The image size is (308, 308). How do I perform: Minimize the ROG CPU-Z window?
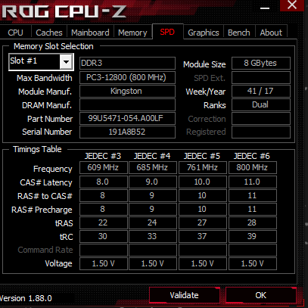[265, 7]
